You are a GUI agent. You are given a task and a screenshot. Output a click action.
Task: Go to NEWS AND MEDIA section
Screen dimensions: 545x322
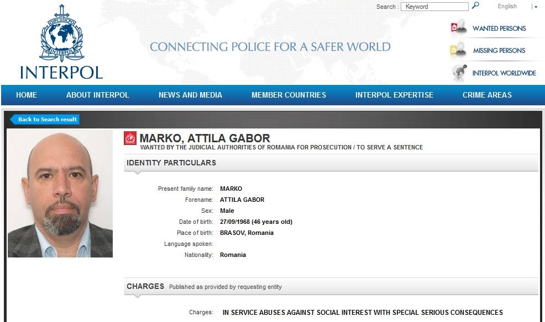click(x=190, y=95)
